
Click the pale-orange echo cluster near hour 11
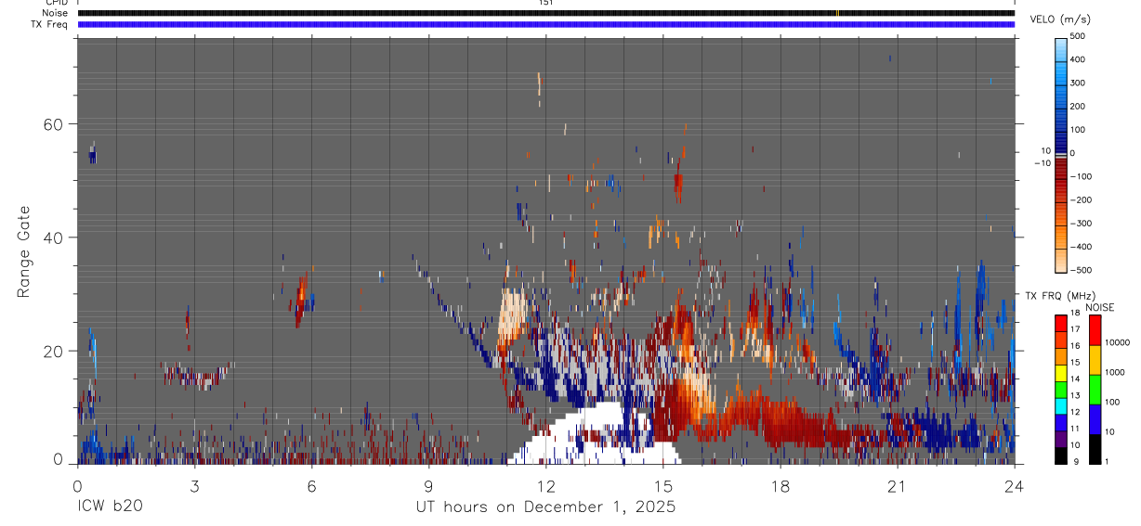coord(512,315)
